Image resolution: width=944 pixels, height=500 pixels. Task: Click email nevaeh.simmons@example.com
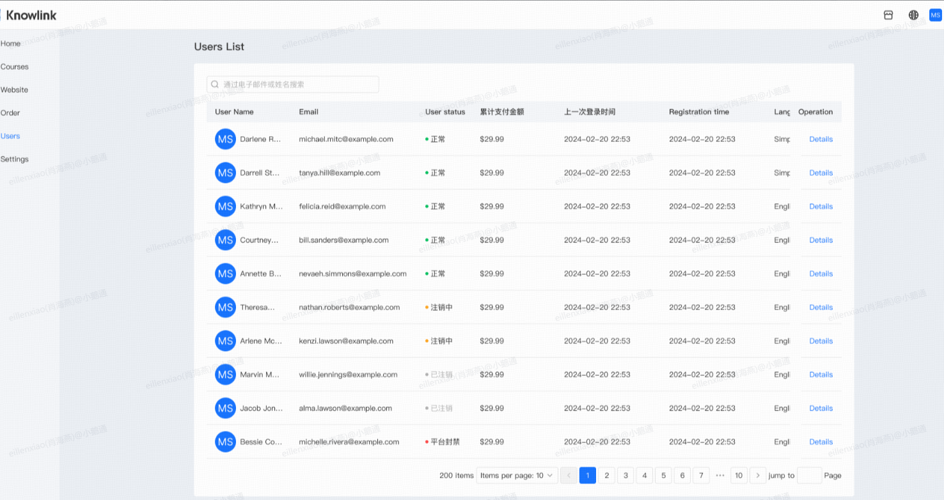352,274
